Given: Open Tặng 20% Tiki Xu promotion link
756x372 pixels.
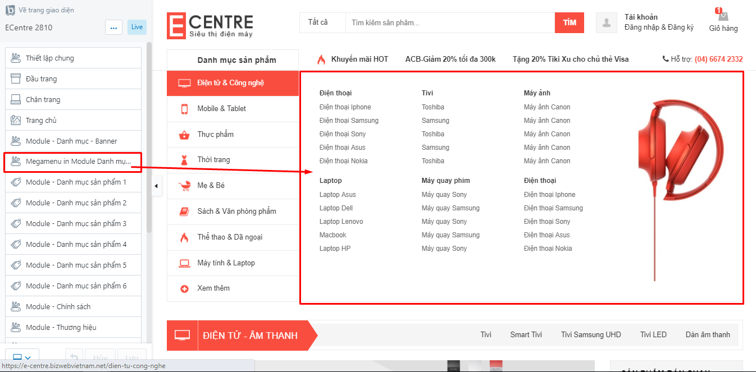Looking at the screenshot, I should pyautogui.click(x=571, y=59).
